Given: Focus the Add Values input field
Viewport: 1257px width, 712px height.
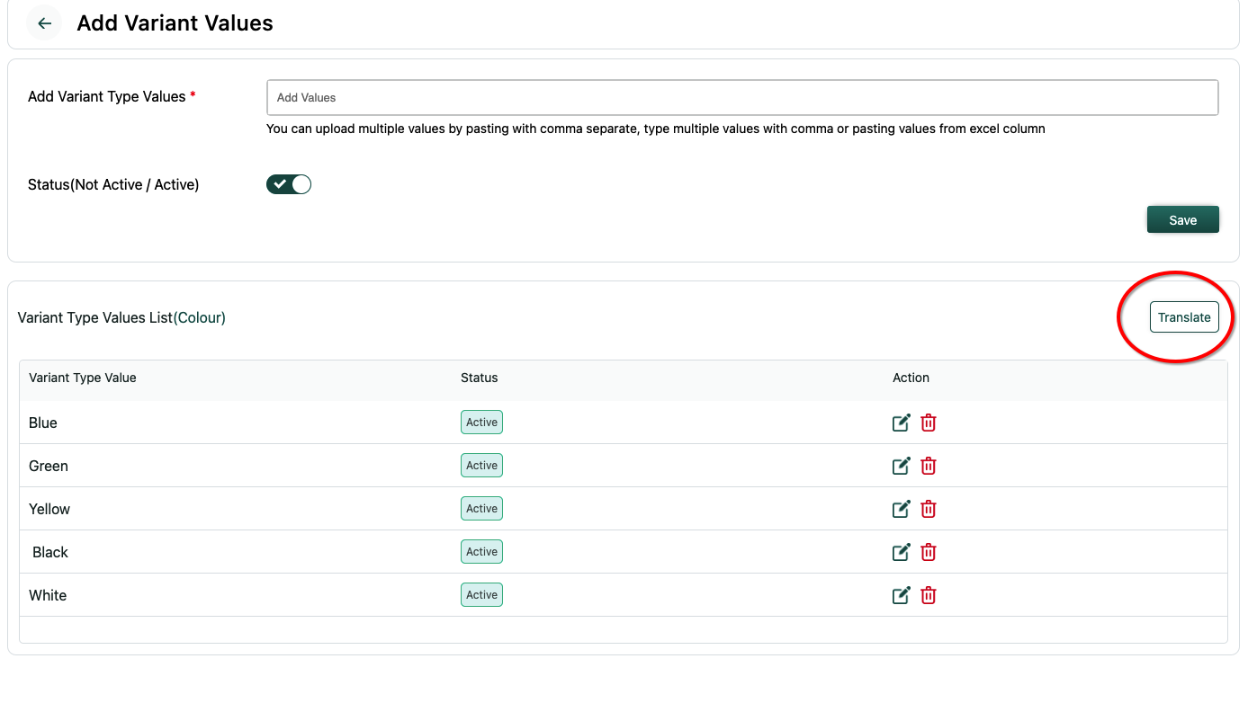Looking at the screenshot, I should tap(742, 97).
